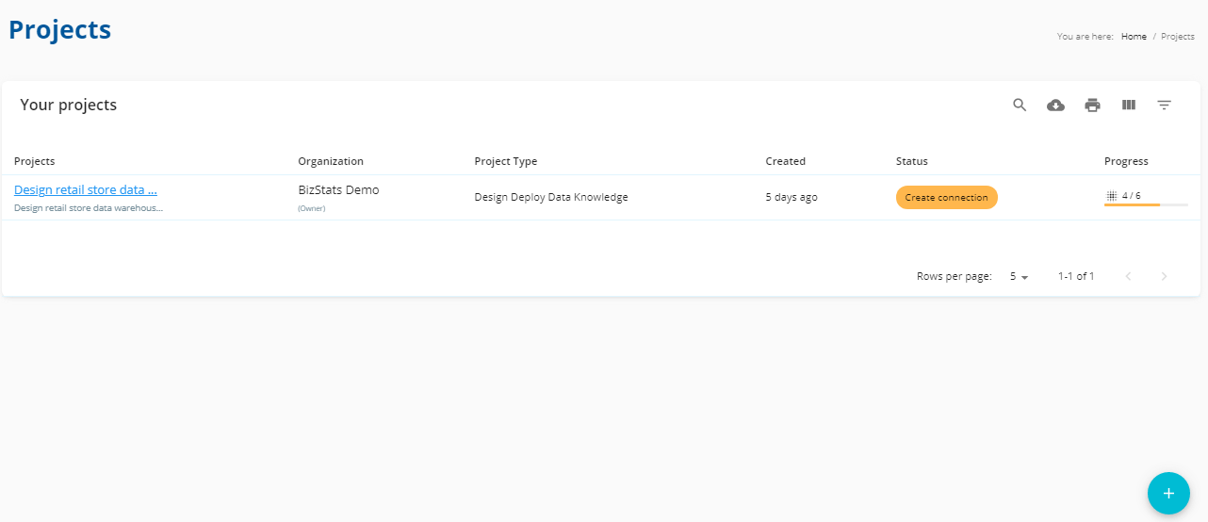This screenshot has width=1208, height=522.
Task: Click the grid icon beside 4 / 6 progress
Action: click(x=1112, y=196)
